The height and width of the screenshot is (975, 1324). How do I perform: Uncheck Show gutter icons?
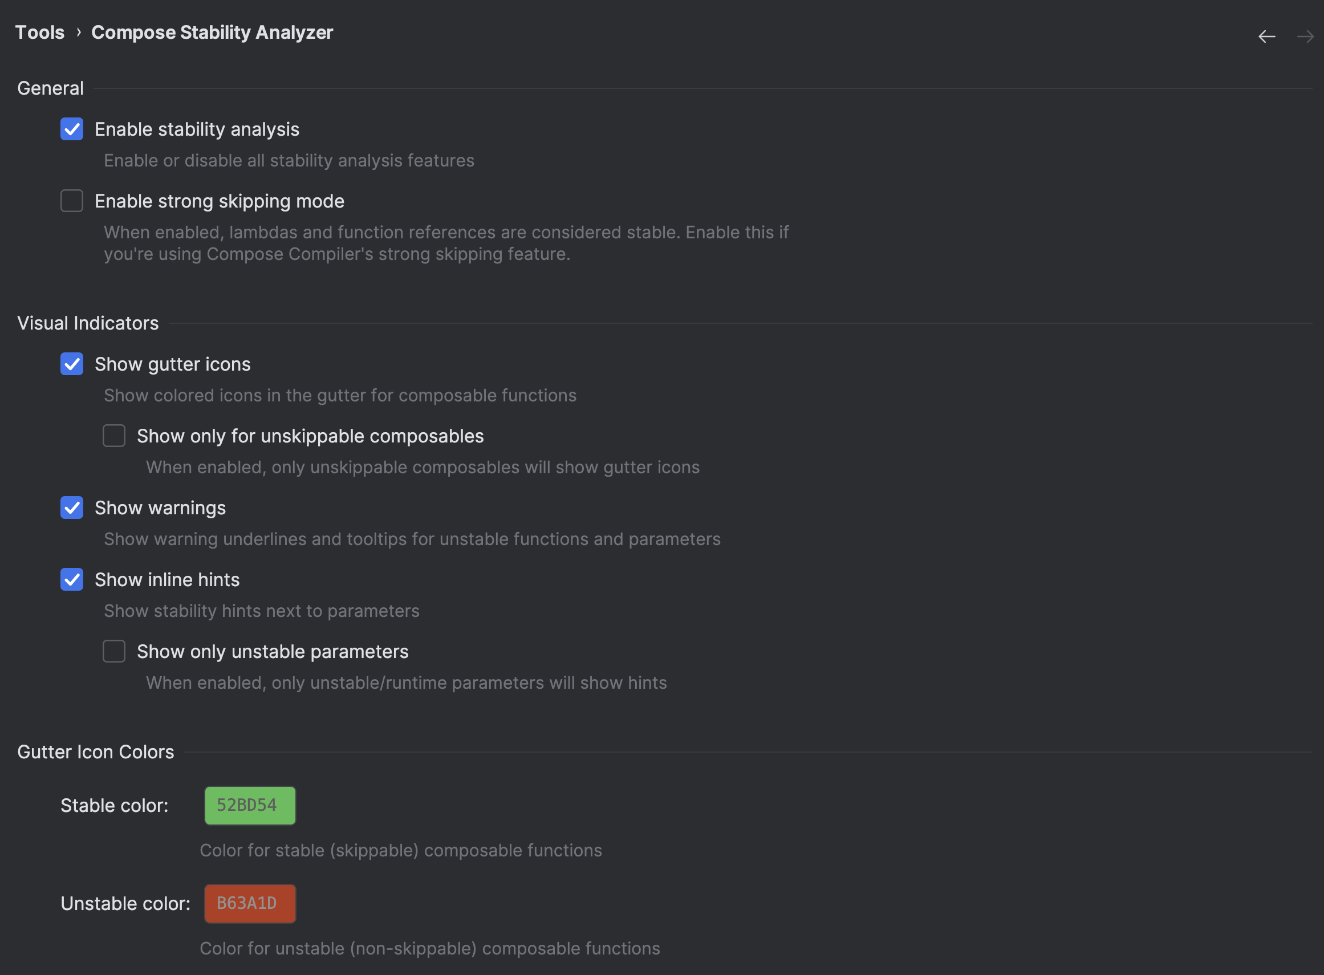tap(72, 364)
